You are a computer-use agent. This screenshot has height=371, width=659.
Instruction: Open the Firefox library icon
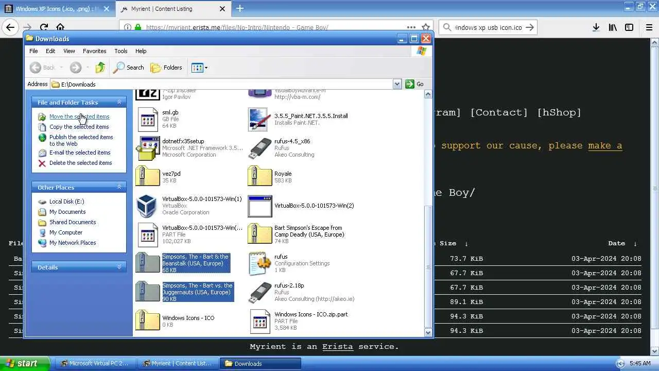pyautogui.click(x=613, y=27)
